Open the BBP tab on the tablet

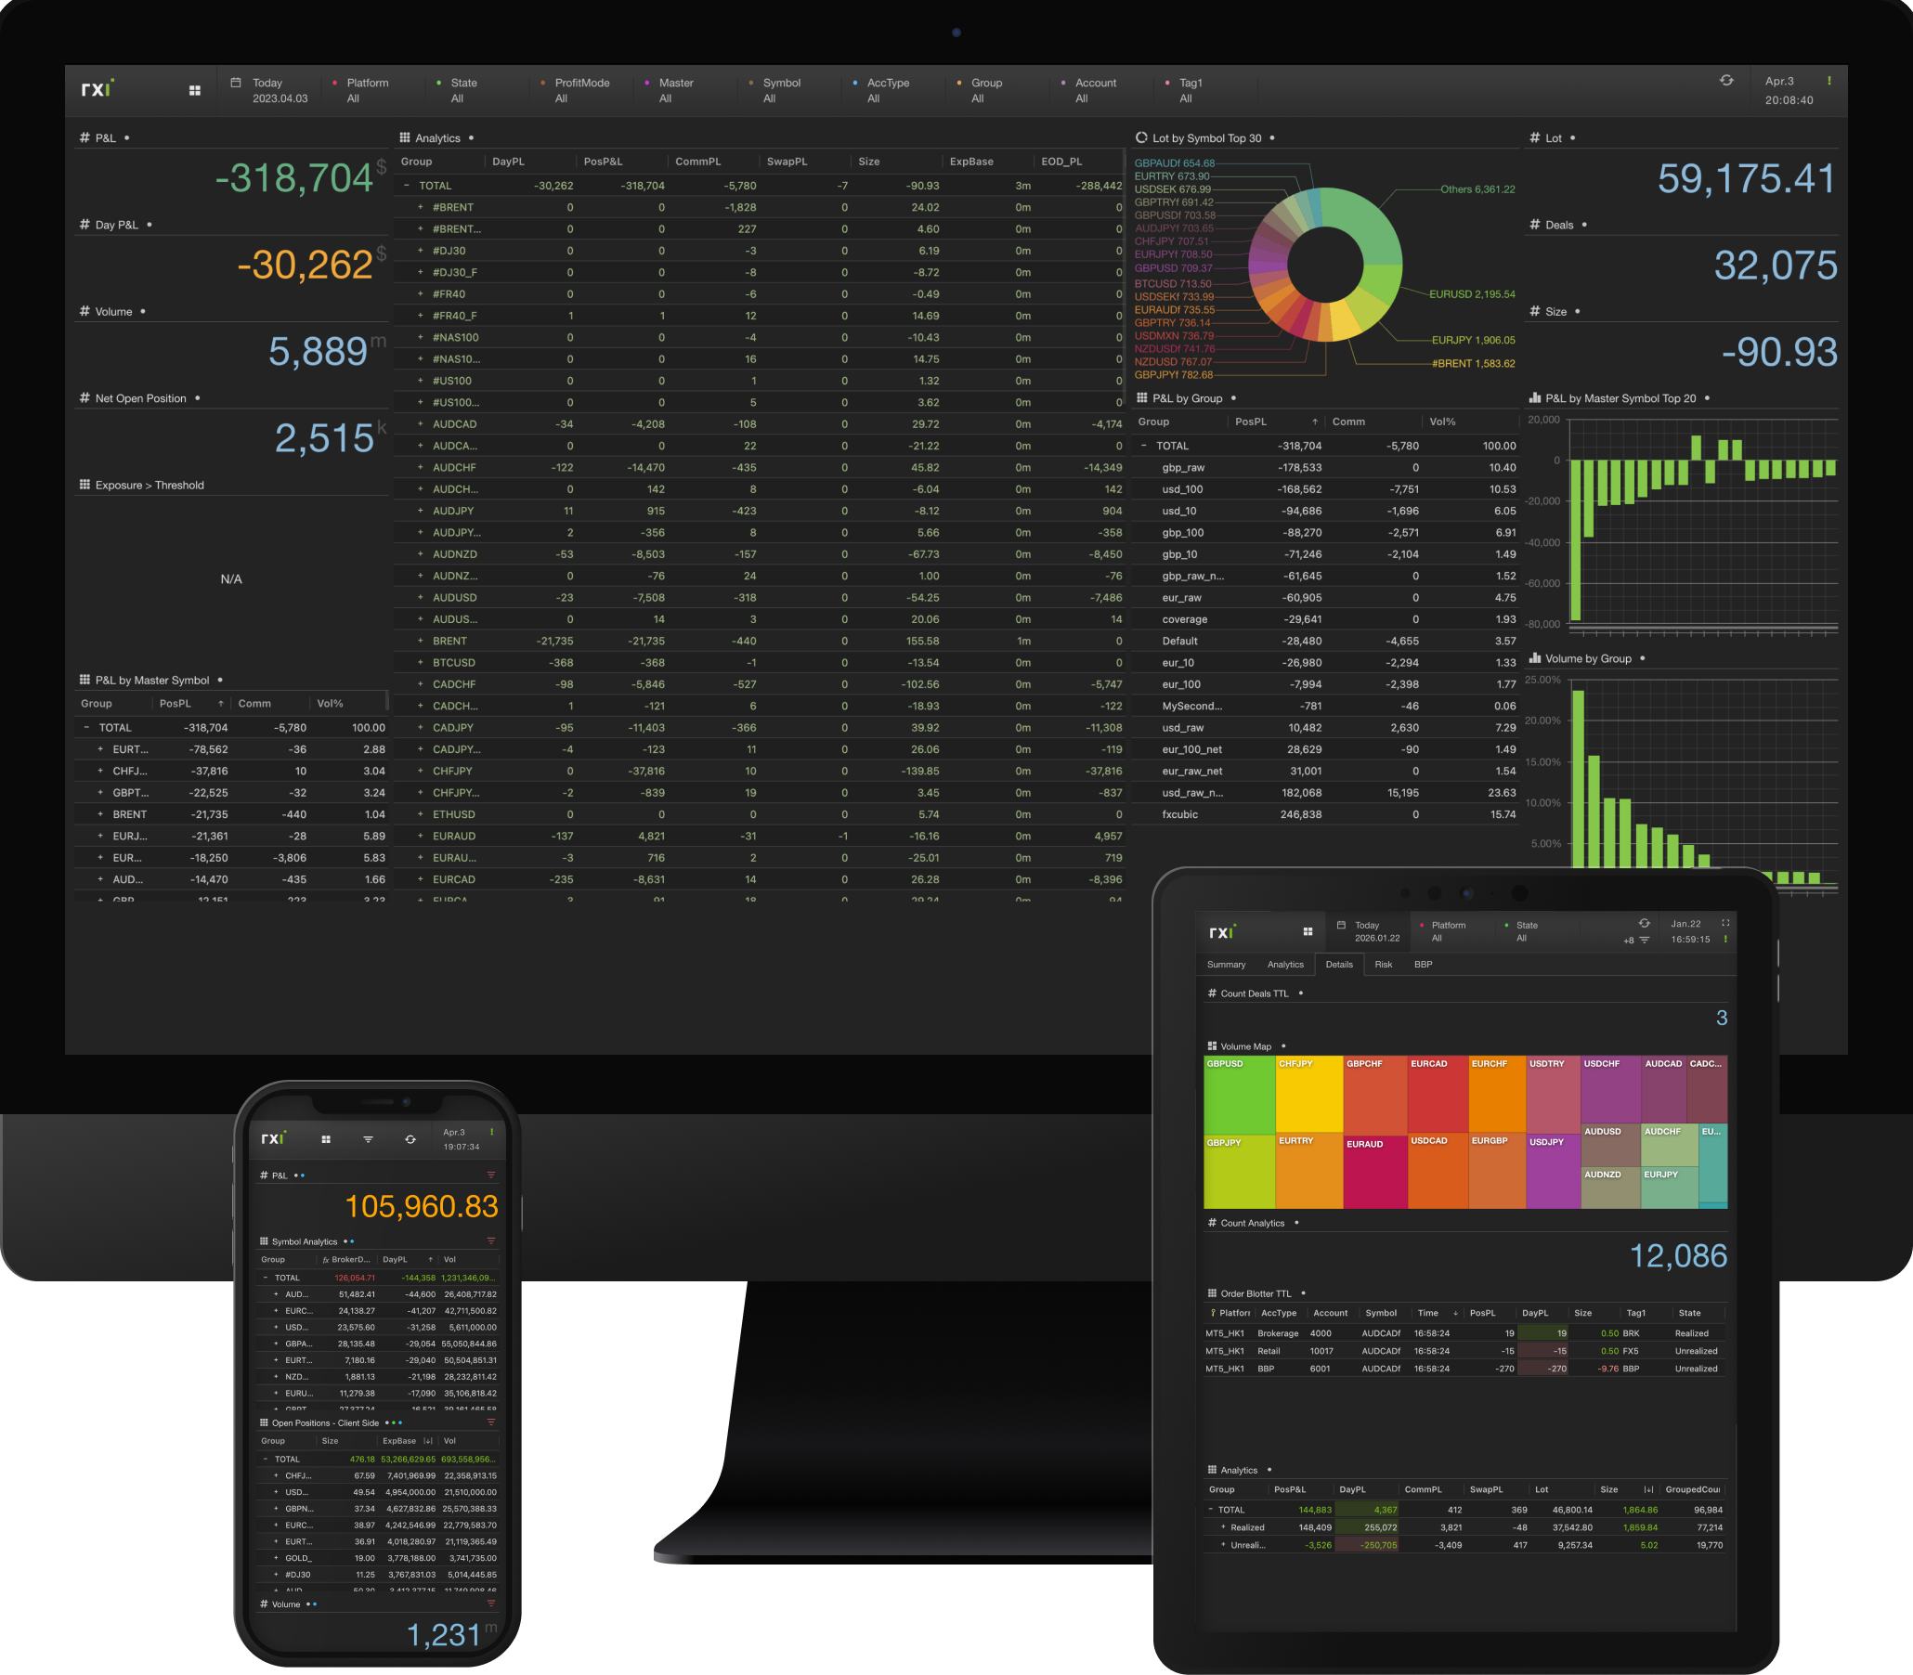pyautogui.click(x=1423, y=965)
